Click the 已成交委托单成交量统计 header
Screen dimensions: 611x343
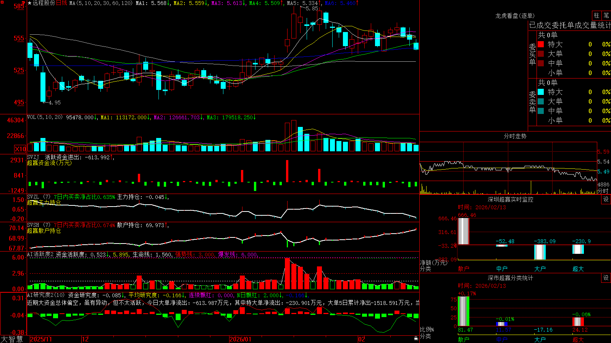570,25
